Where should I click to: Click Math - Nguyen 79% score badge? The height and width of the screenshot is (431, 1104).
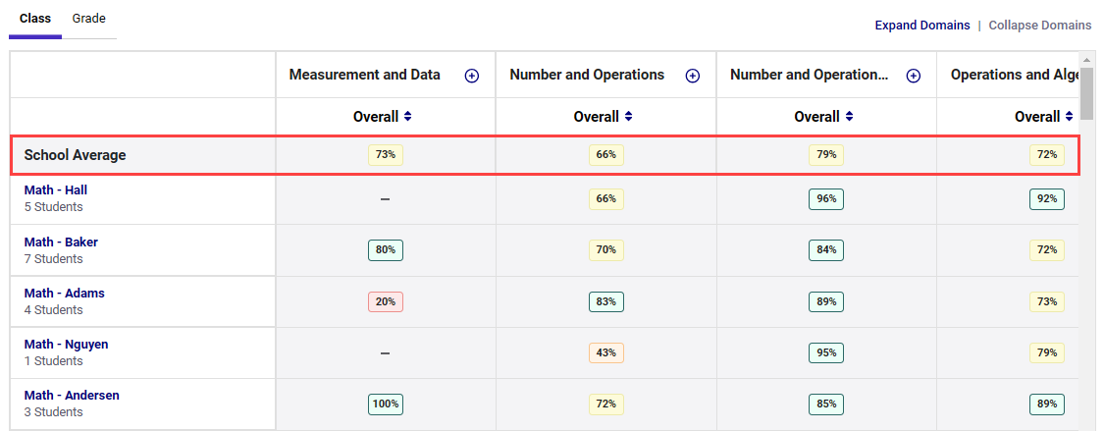click(1047, 352)
